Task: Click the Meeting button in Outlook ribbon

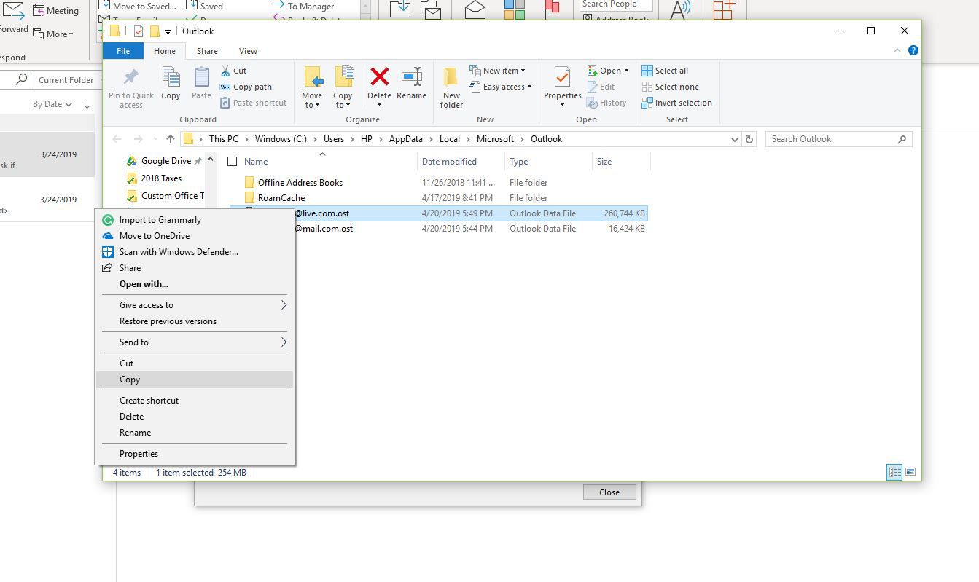Action: point(55,11)
